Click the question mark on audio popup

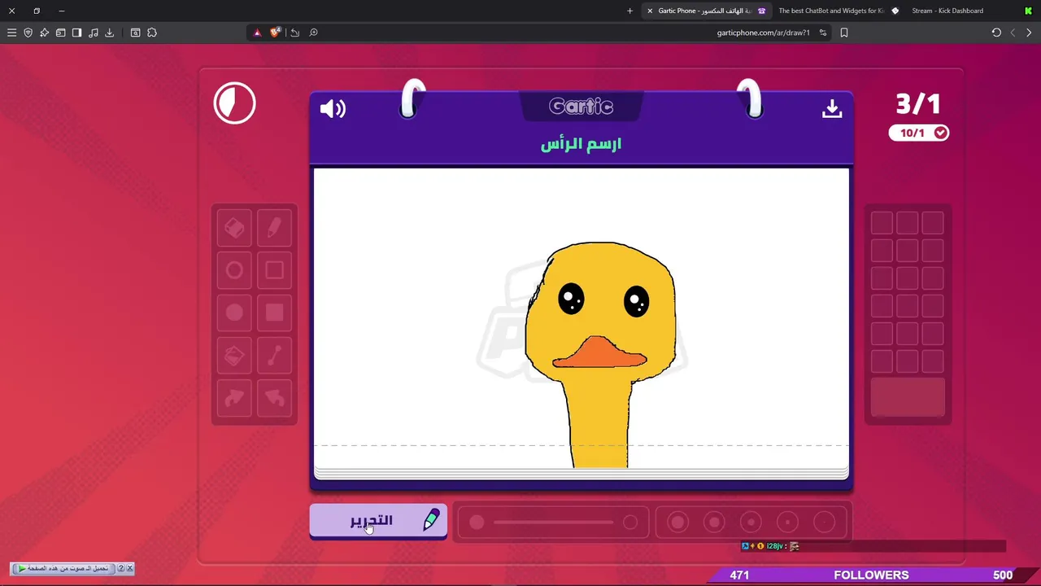coord(121,568)
